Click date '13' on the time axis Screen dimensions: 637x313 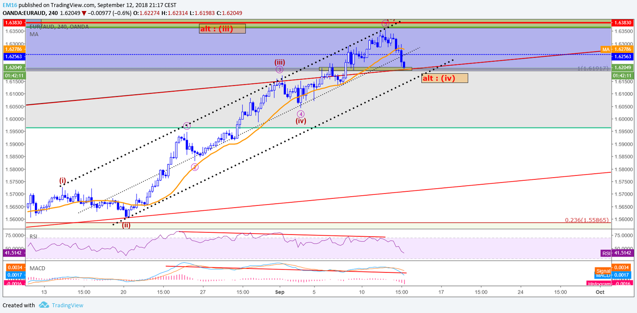44,292
